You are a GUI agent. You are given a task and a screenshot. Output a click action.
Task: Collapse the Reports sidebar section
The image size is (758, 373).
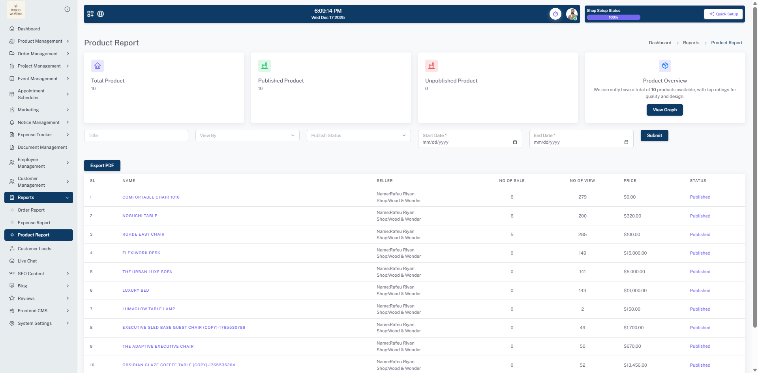[39, 197]
